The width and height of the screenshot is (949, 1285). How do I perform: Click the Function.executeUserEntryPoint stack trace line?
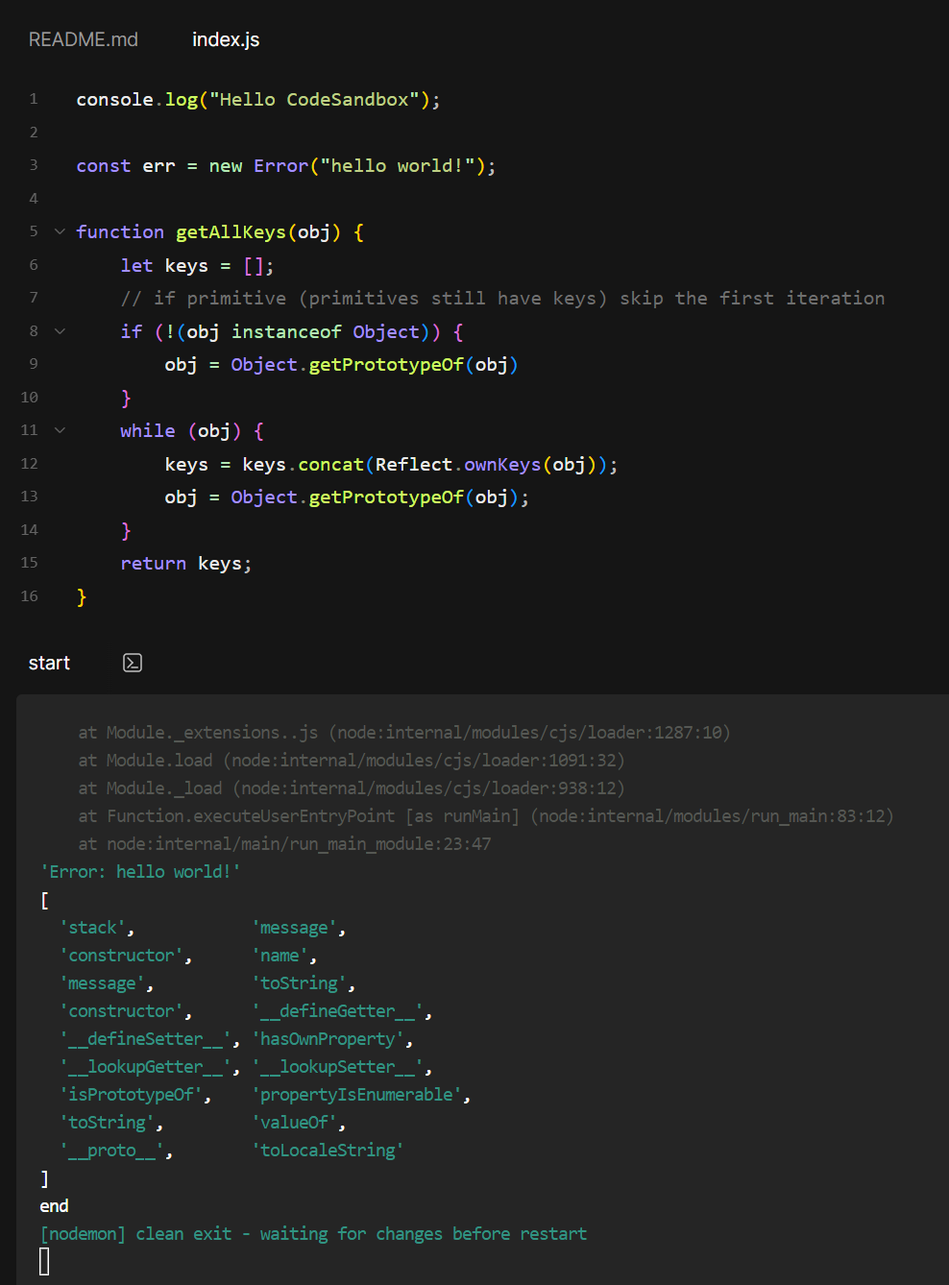pos(486,815)
